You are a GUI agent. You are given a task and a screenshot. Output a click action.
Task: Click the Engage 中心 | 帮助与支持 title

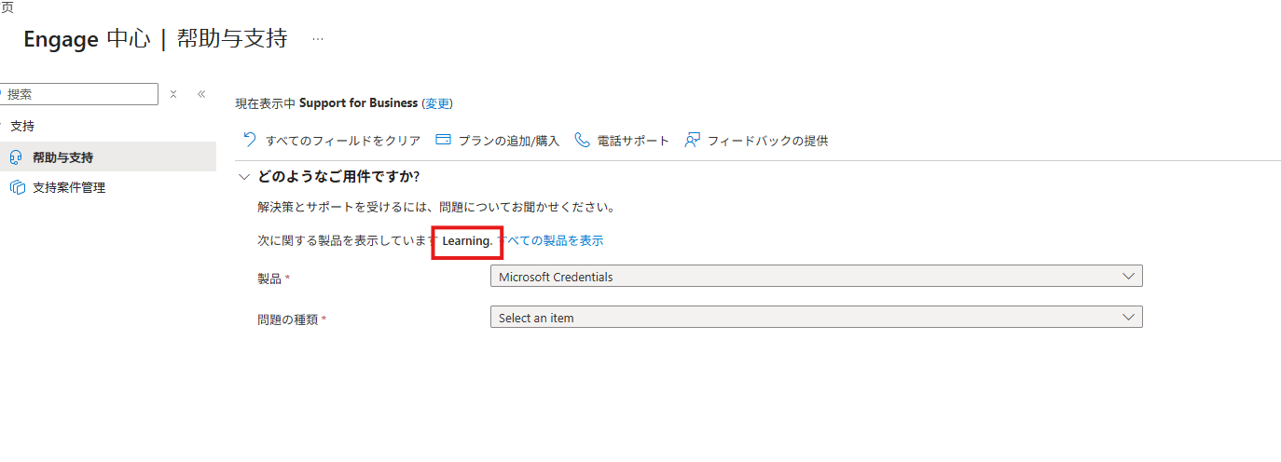156,39
